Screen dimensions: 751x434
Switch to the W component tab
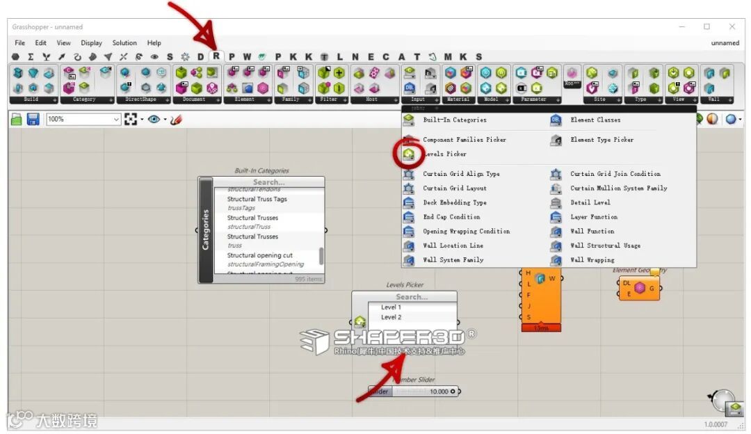[x=247, y=56]
